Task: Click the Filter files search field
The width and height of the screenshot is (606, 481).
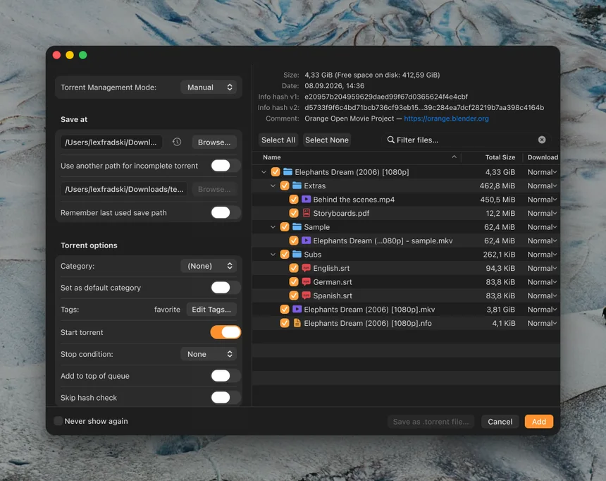Action: click(x=466, y=140)
